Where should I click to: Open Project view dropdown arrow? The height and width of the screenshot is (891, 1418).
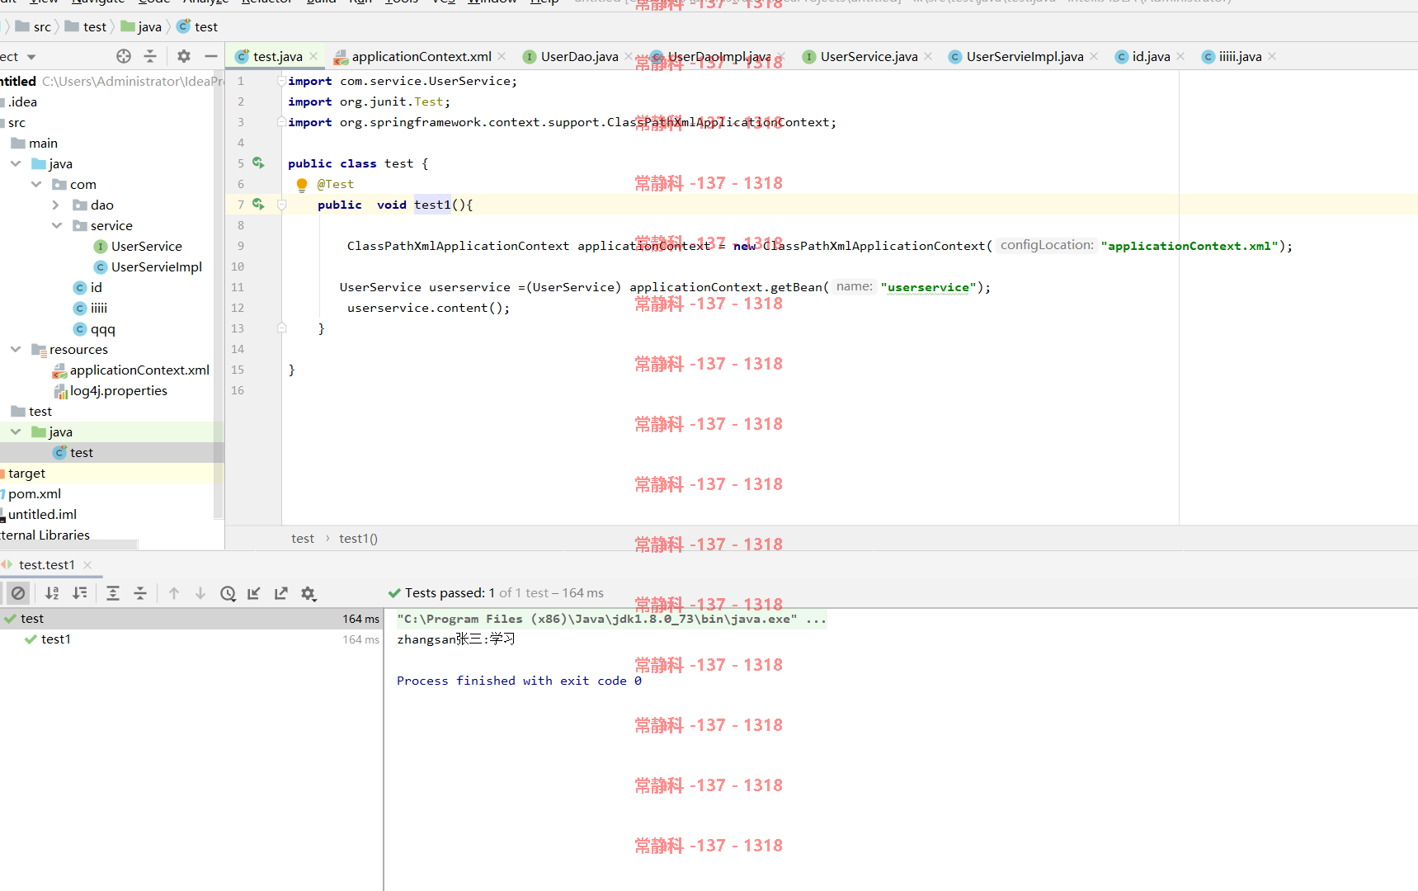click(31, 57)
